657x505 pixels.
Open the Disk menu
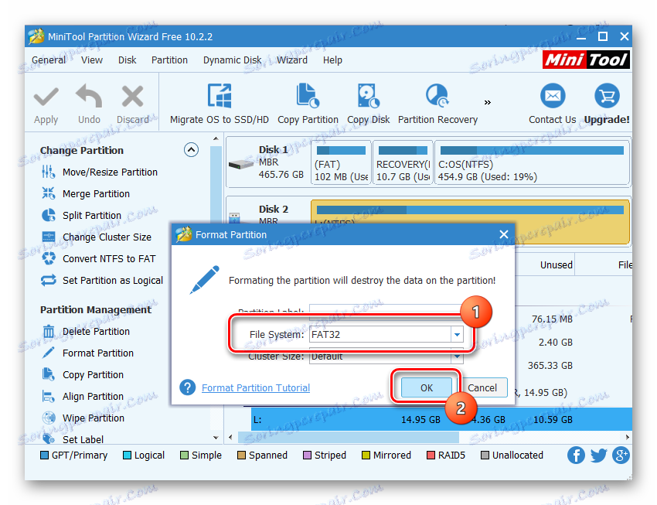click(x=127, y=60)
